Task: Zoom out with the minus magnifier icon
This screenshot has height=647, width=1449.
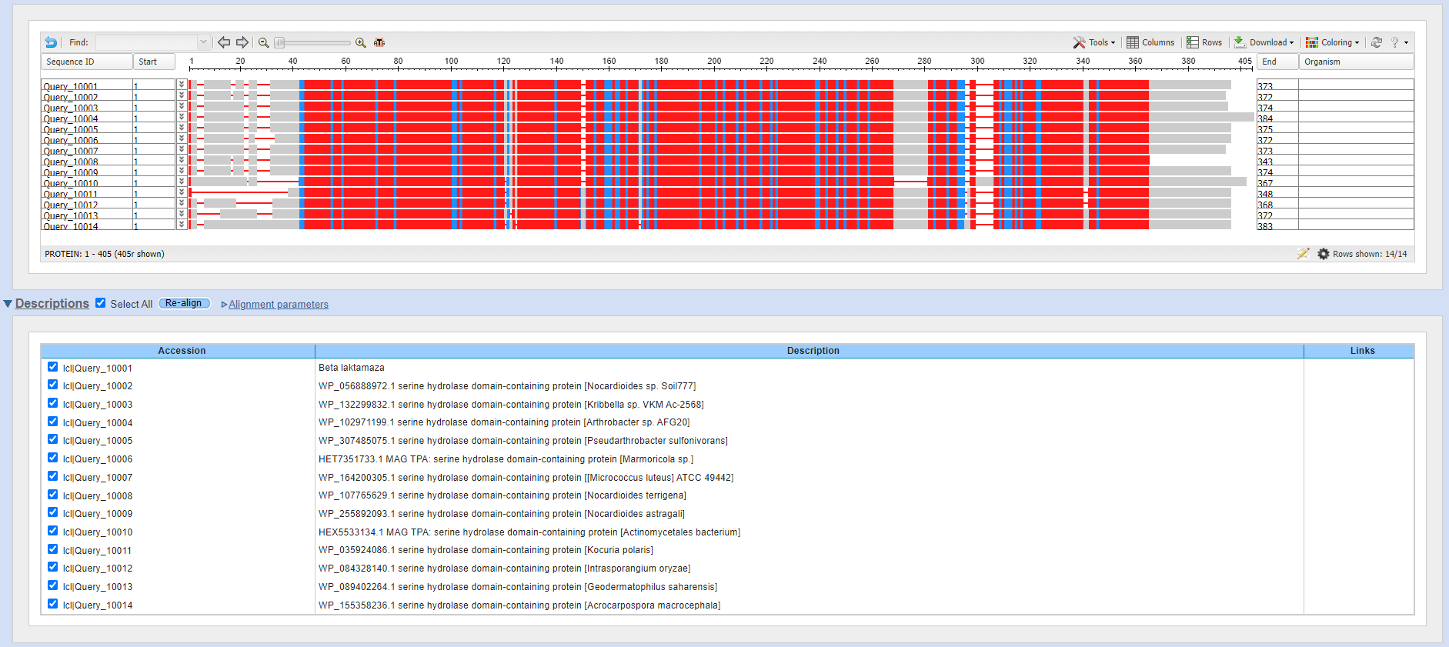Action: click(x=263, y=42)
